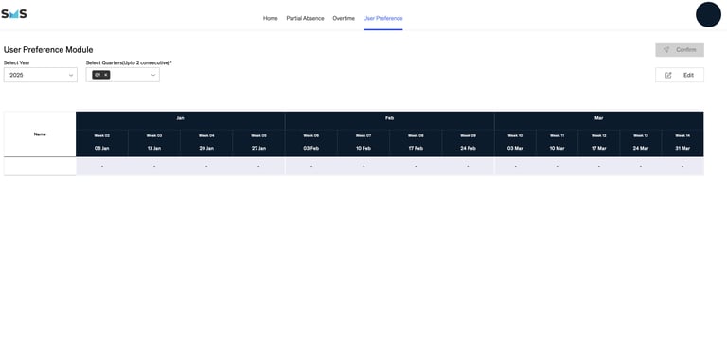Select the 17 Mar week header
Screen dimensions: 727x356
[599, 143]
